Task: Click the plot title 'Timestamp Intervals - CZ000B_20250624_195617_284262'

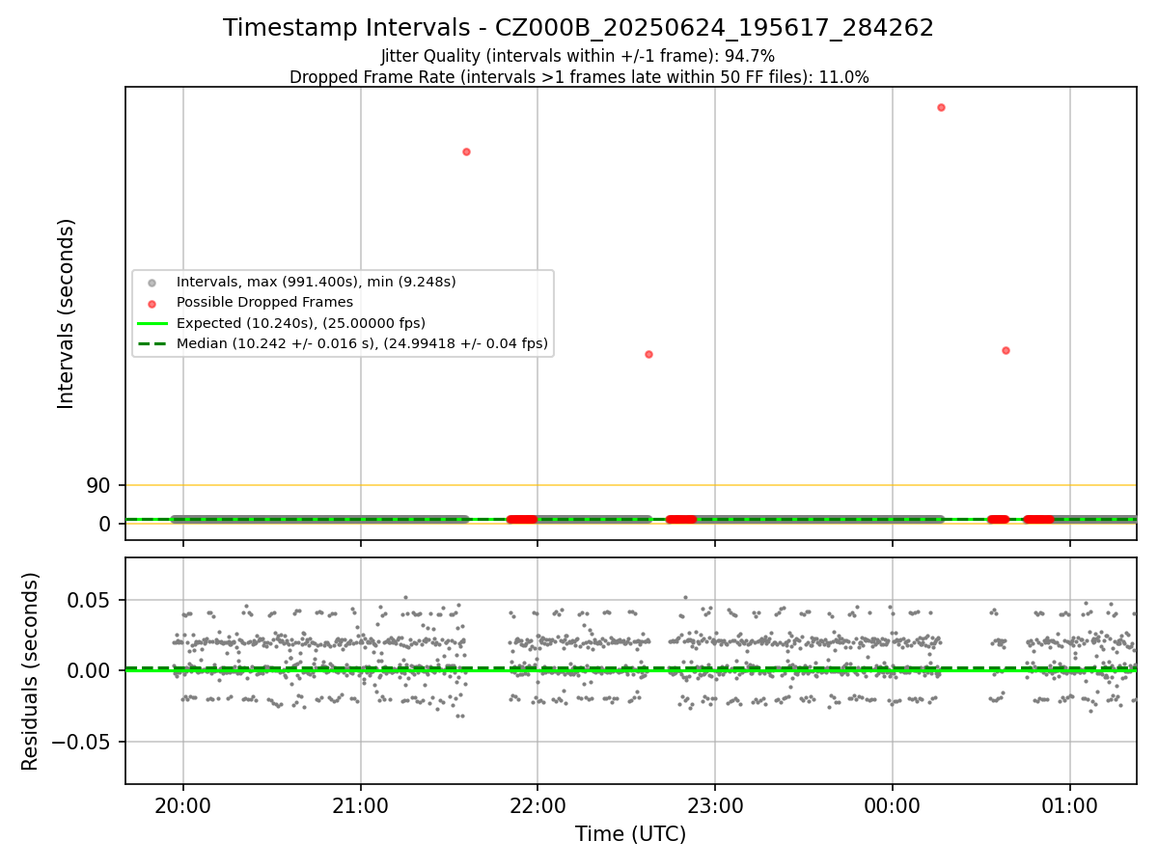Action: 578,28
